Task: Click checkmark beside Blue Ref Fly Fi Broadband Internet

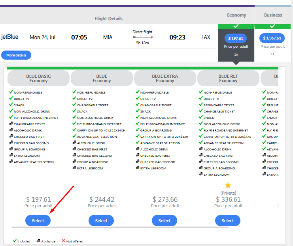Action: pyautogui.click(x=201, y=130)
